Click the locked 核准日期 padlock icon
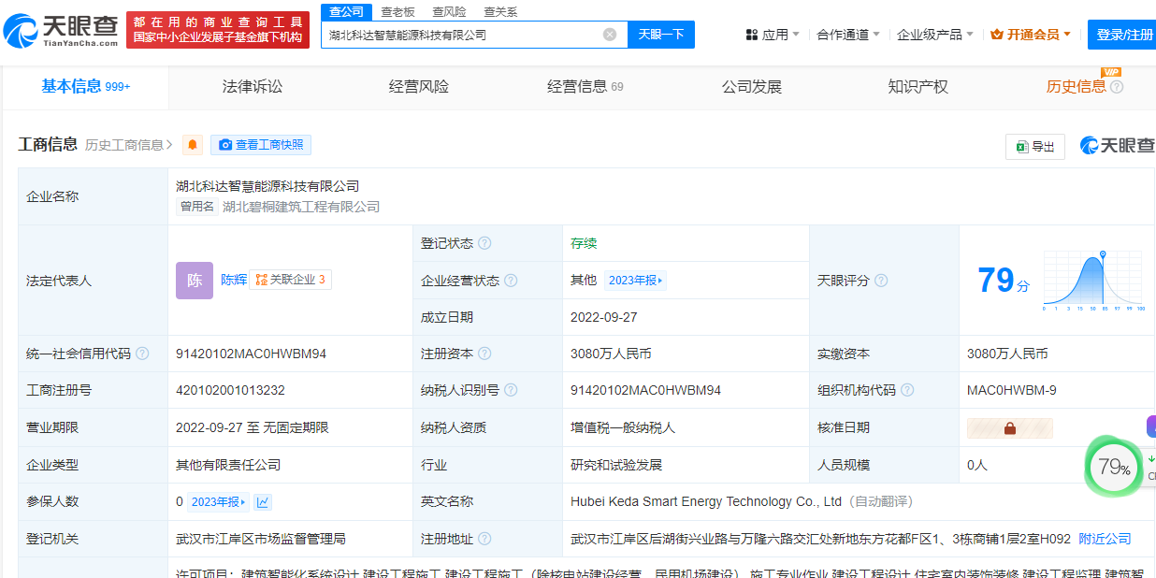Image resolution: width=1156 pixels, height=578 pixels. 1009,428
